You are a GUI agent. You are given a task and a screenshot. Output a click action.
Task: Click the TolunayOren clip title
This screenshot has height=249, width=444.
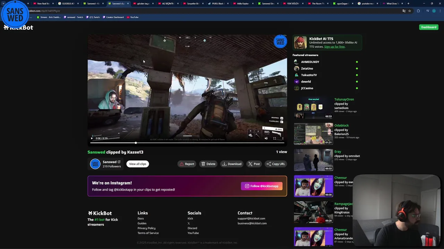pyautogui.click(x=344, y=99)
